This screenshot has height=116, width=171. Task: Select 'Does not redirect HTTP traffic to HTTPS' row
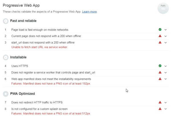[x=37, y=102]
